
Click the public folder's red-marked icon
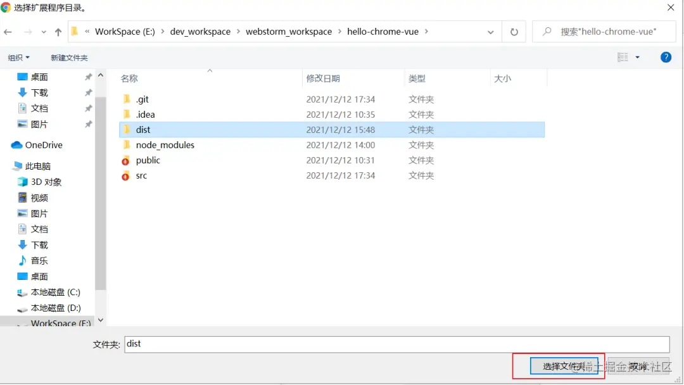click(125, 160)
